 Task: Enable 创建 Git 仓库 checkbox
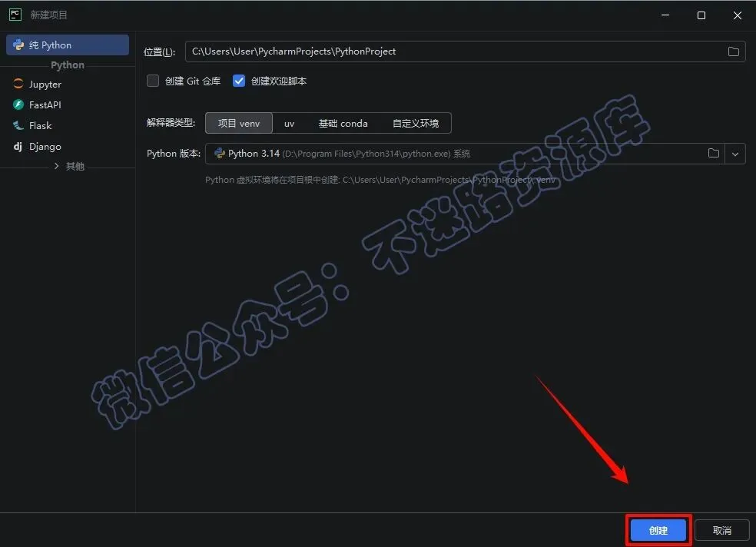(153, 81)
